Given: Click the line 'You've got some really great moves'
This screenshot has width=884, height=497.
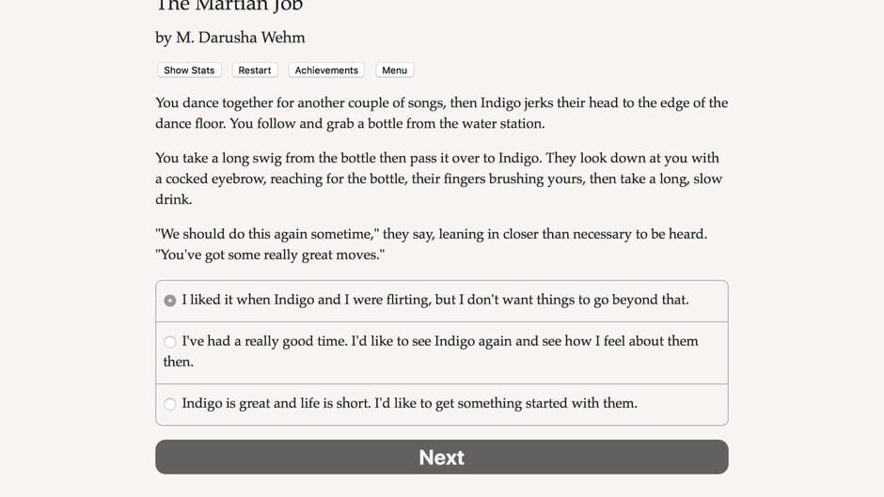Looking at the screenshot, I should coord(270,255).
